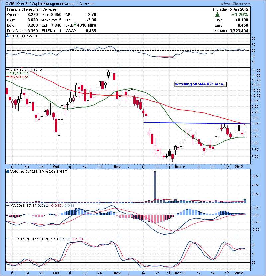Click the 30M volume axis label

tap(255, 176)
